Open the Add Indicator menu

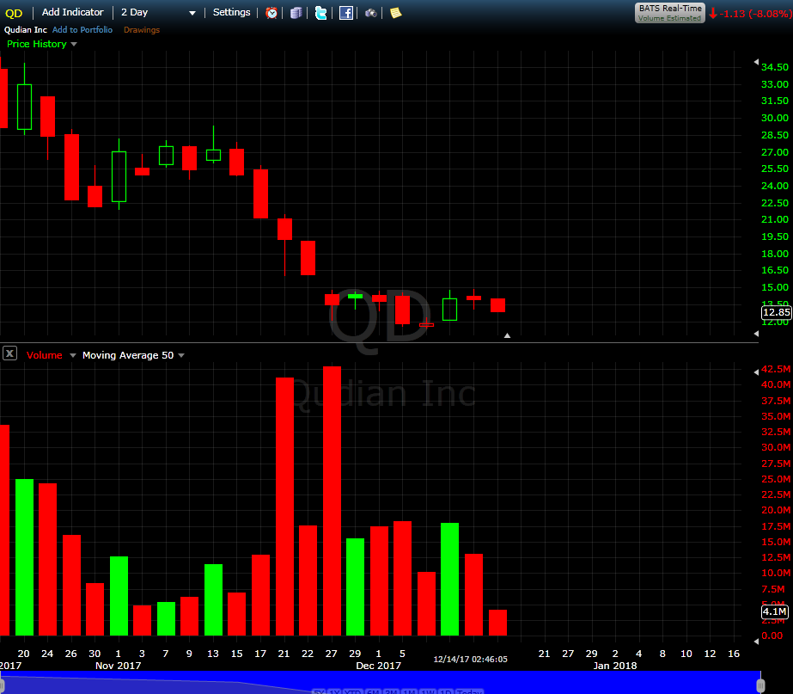(x=73, y=13)
